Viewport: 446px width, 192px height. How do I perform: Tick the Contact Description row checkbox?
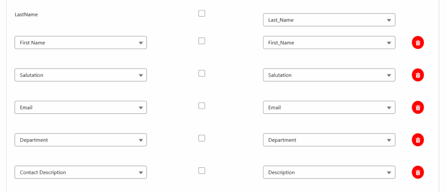(202, 171)
